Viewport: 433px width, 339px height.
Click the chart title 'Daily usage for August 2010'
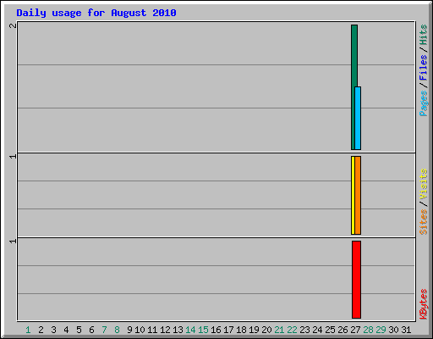click(96, 13)
